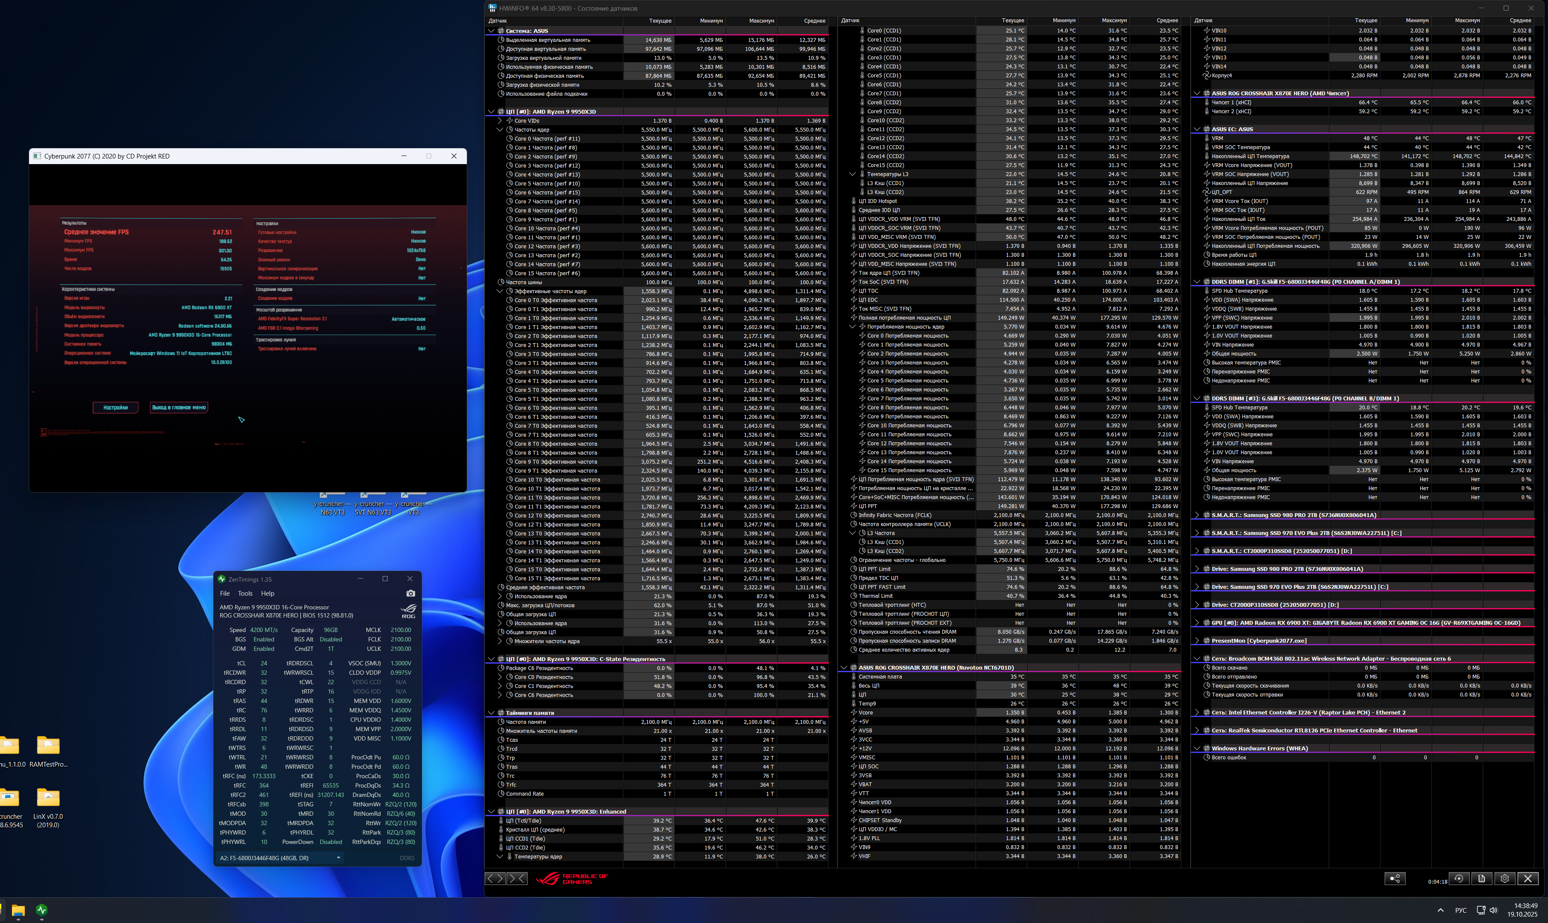The image size is (1548, 923).
Task: Collapse the Тайминги памяти section
Action: tap(491, 713)
